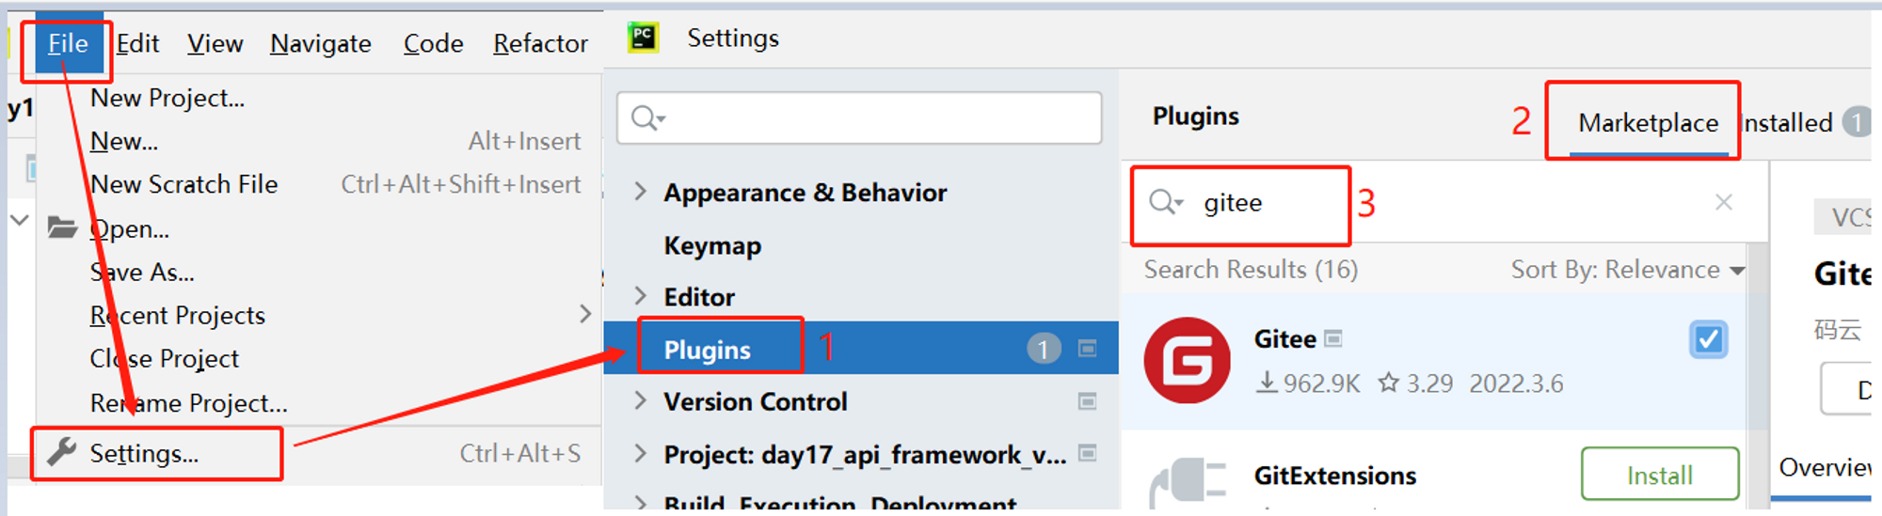Image resolution: width=1882 pixels, height=516 pixels.
Task: Select Keymap in the settings tree
Action: coord(712,245)
